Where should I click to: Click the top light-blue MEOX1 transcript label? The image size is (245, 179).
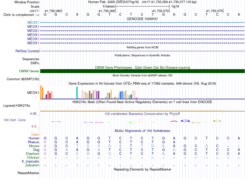click(x=33, y=22)
